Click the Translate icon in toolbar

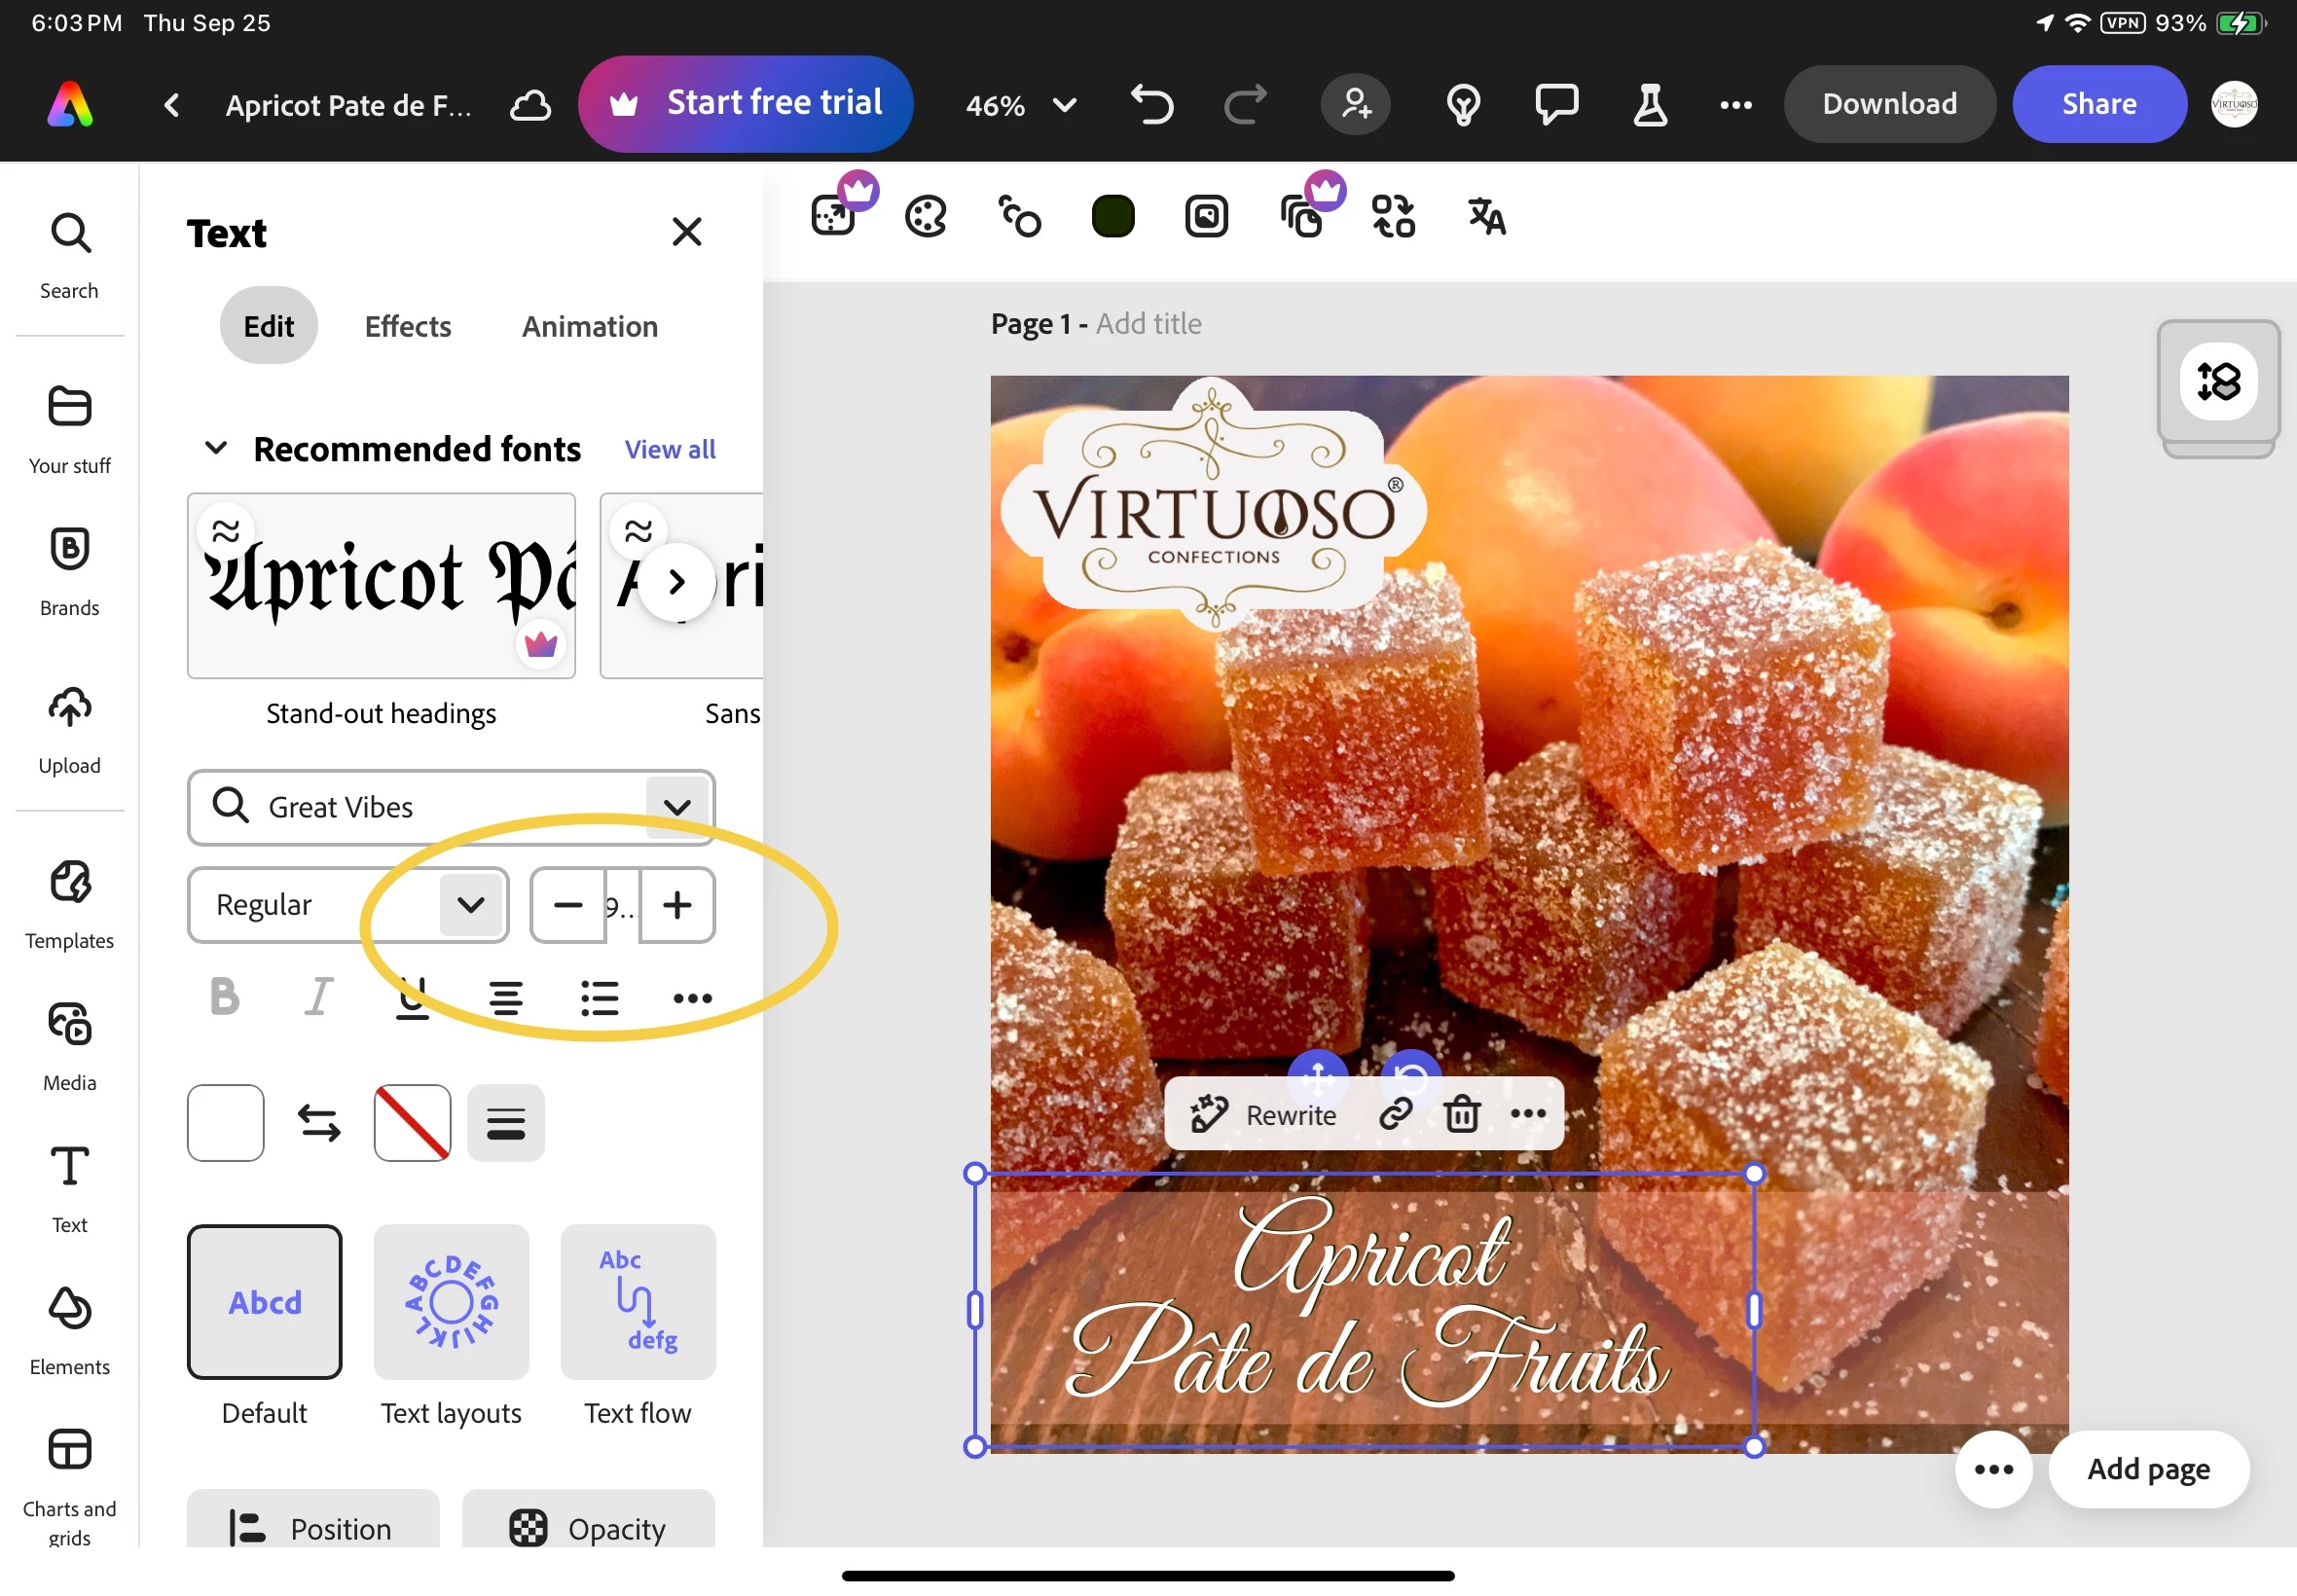tap(1486, 216)
